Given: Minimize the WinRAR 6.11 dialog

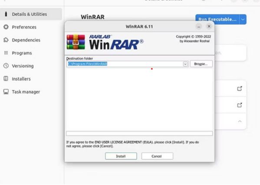Looking at the screenshot, I should [199, 26].
